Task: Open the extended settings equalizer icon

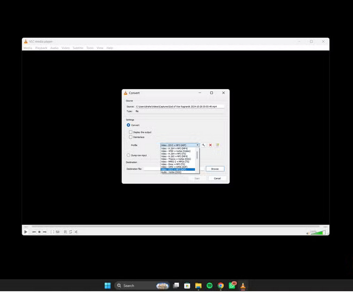Action: click(58, 232)
